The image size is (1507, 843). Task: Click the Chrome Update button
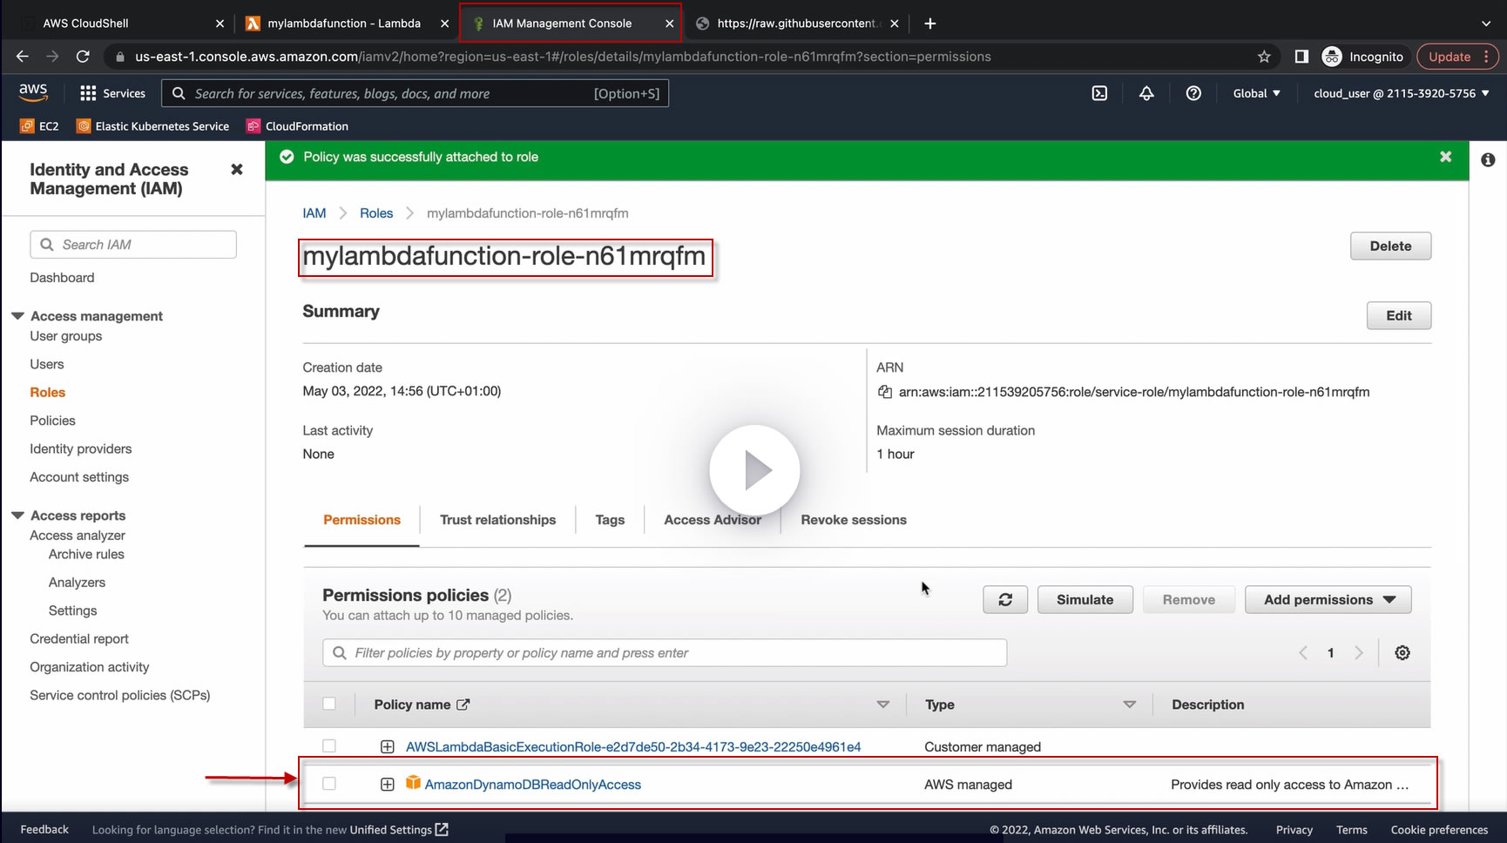coord(1458,57)
